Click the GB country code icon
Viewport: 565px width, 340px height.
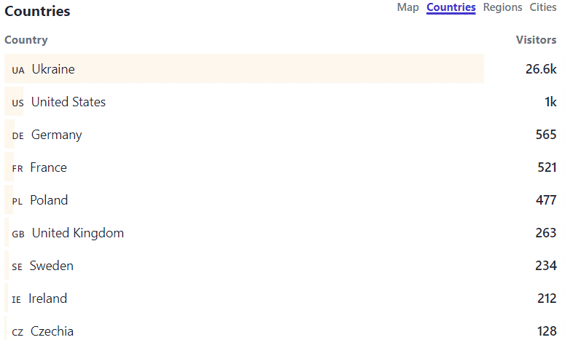tap(18, 234)
